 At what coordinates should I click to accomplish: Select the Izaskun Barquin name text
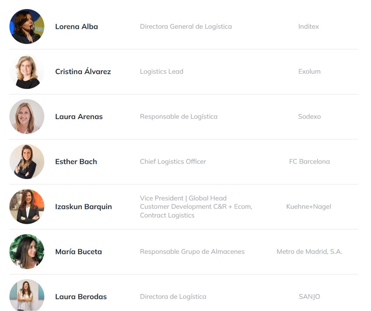(x=83, y=206)
